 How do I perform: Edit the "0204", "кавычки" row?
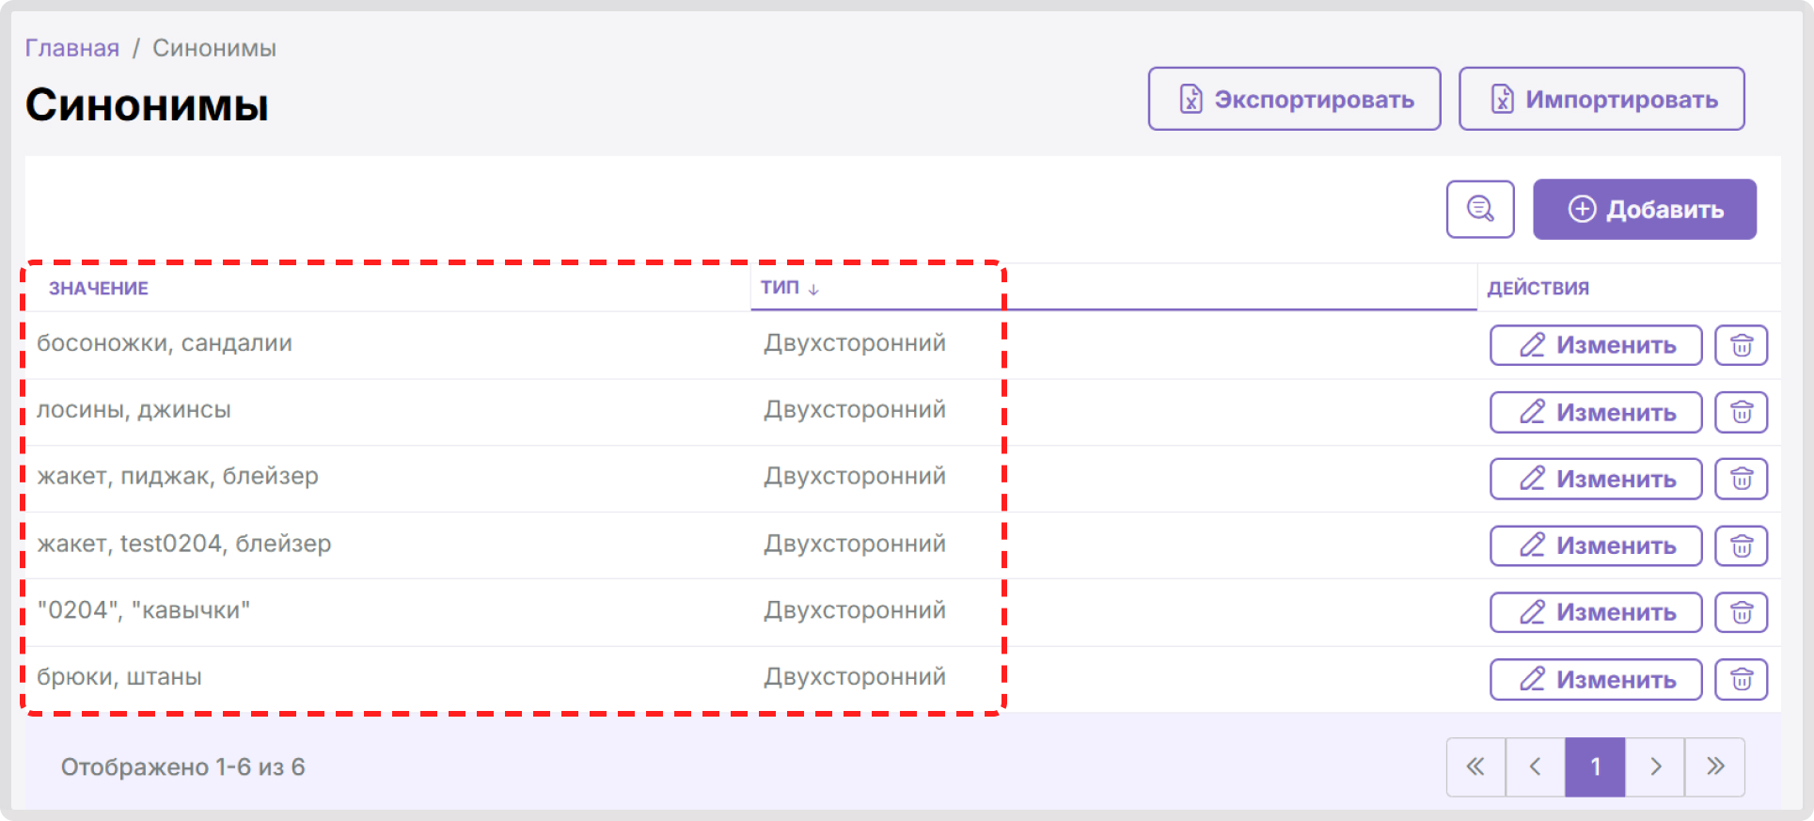[x=1596, y=612]
